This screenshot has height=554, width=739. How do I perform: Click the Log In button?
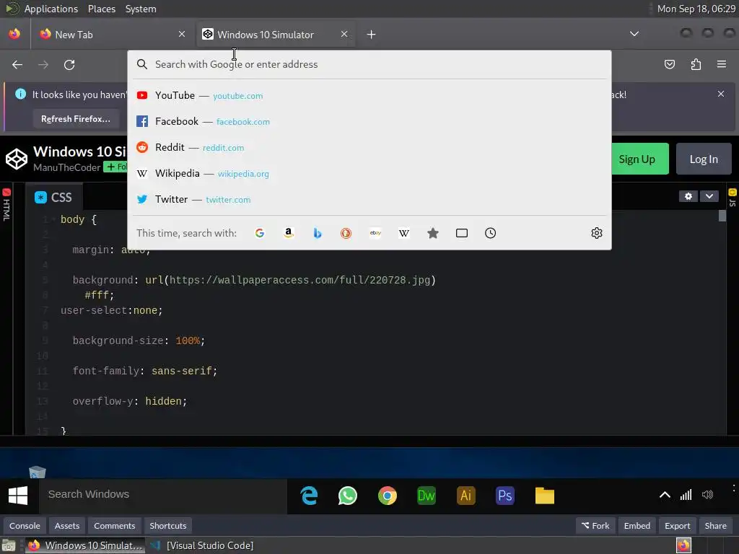(704, 159)
